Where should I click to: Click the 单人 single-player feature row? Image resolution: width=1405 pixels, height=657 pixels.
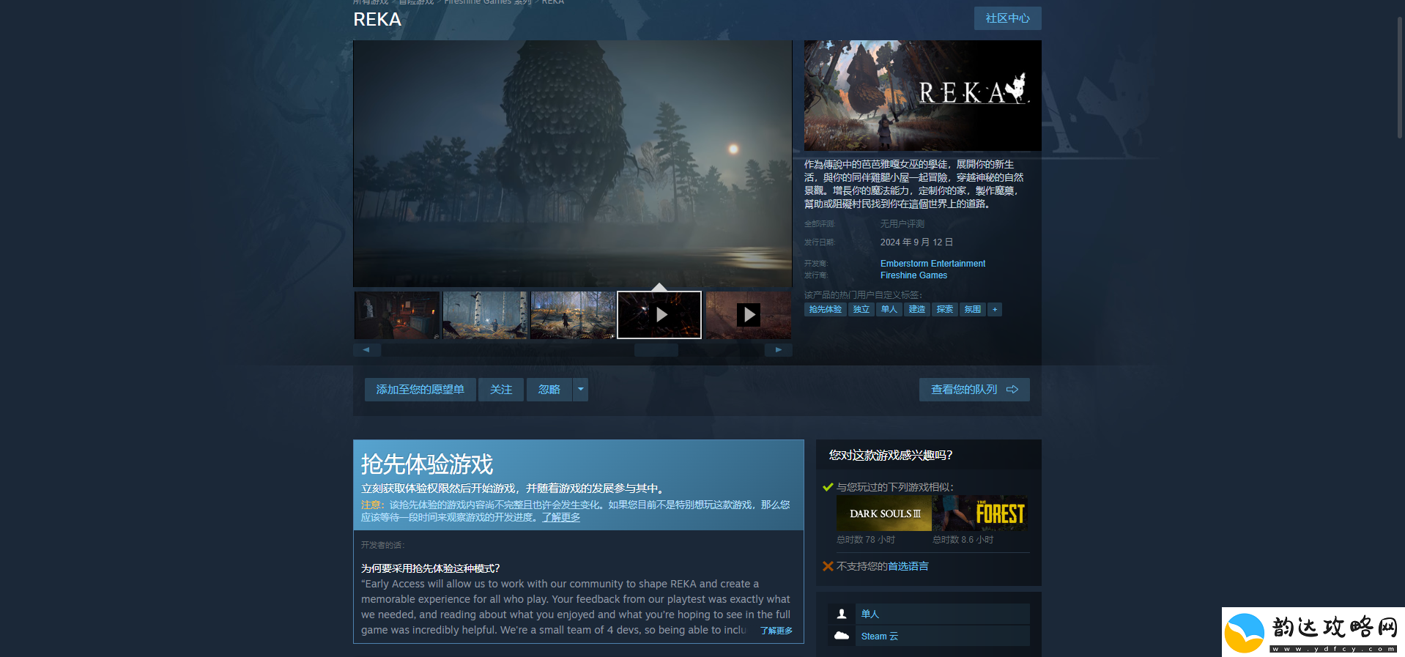pyautogui.click(x=929, y=614)
